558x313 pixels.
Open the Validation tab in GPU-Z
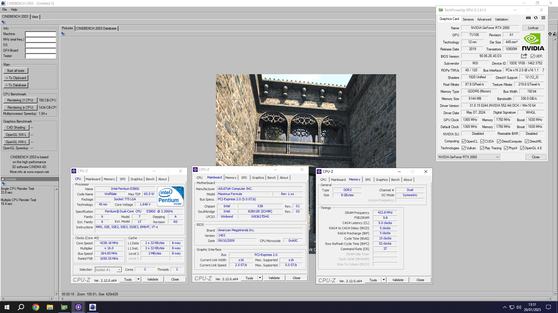tap(501, 19)
